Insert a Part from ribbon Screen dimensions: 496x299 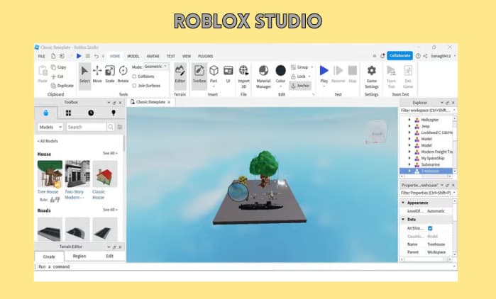[214, 75]
